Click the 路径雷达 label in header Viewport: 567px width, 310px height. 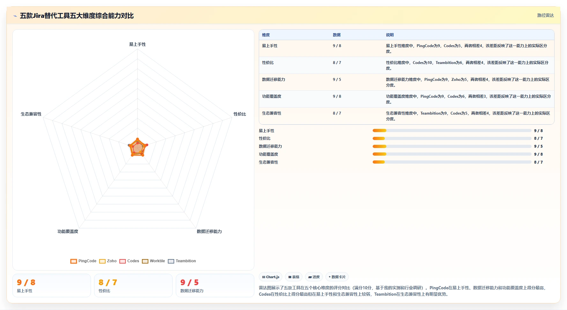click(x=545, y=15)
